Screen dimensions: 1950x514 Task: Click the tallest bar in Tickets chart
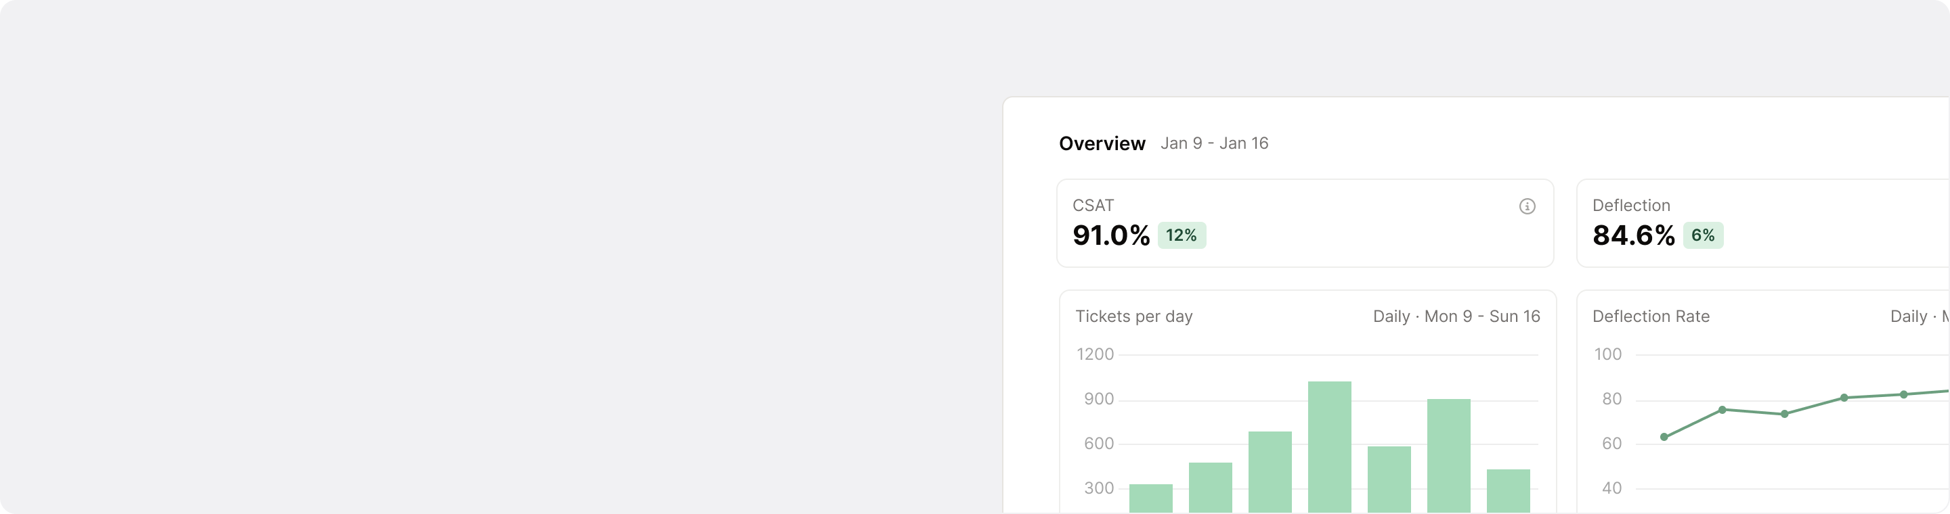pos(1329,446)
